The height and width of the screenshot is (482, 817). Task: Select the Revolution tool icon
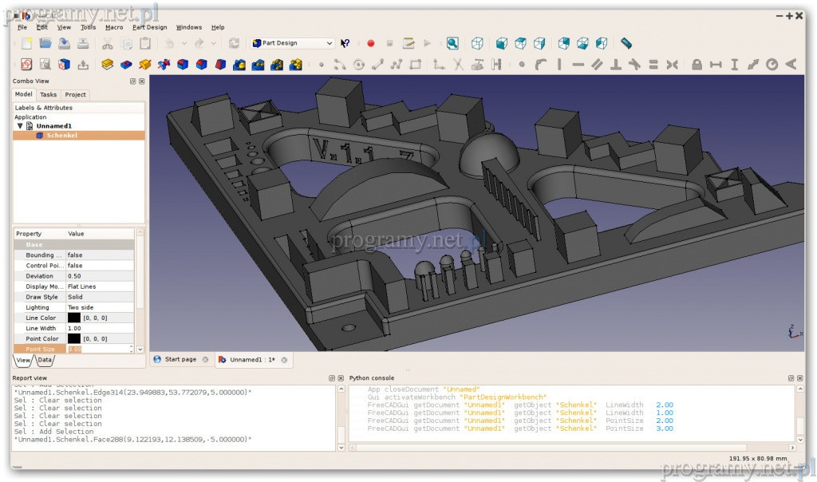click(145, 65)
